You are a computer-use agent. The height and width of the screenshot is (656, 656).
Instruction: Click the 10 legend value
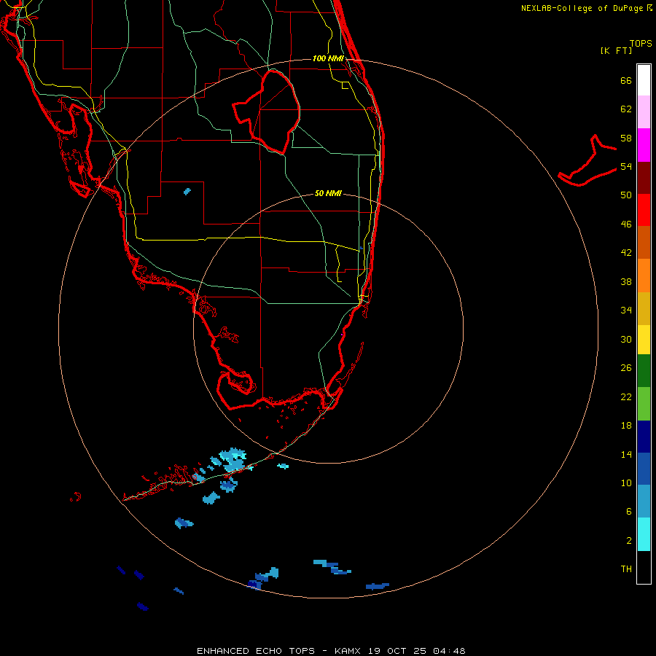point(626,483)
